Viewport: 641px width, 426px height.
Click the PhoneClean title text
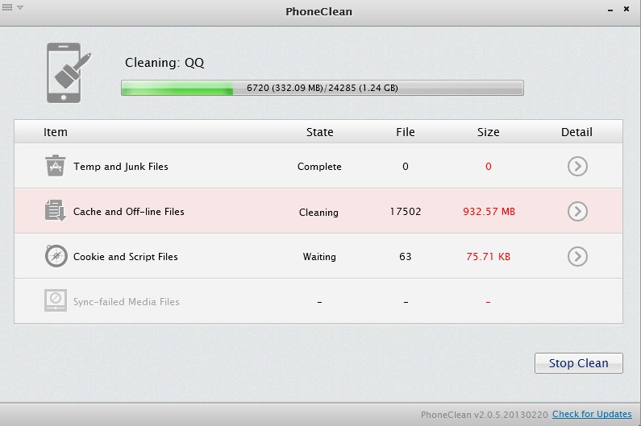click(x=318, y=11)
